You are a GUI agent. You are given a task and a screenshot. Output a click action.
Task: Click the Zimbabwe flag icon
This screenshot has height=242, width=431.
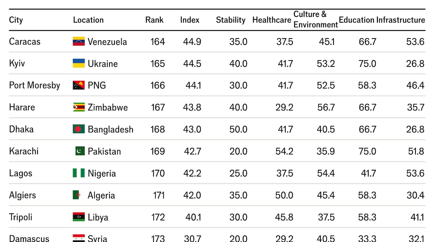pos(79,107)
